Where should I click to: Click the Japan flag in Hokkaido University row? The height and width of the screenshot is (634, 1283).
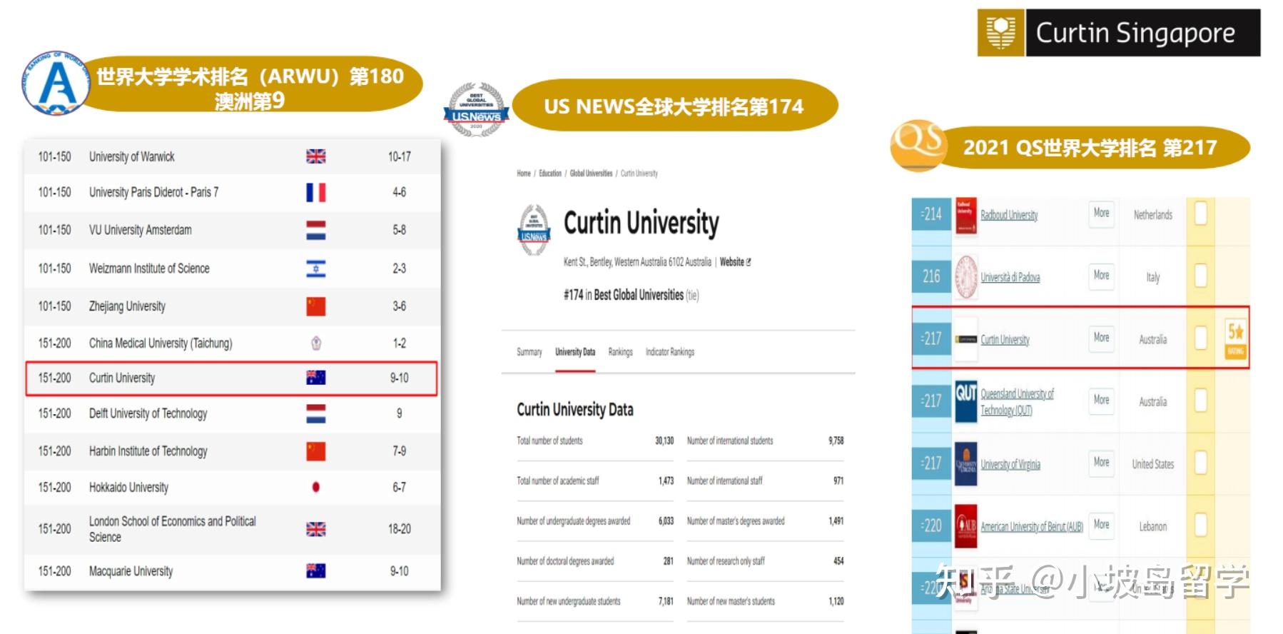(316, 487)
